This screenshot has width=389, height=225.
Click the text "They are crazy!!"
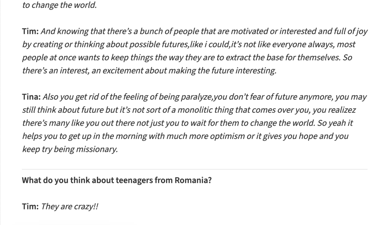[x=69, y=207]
